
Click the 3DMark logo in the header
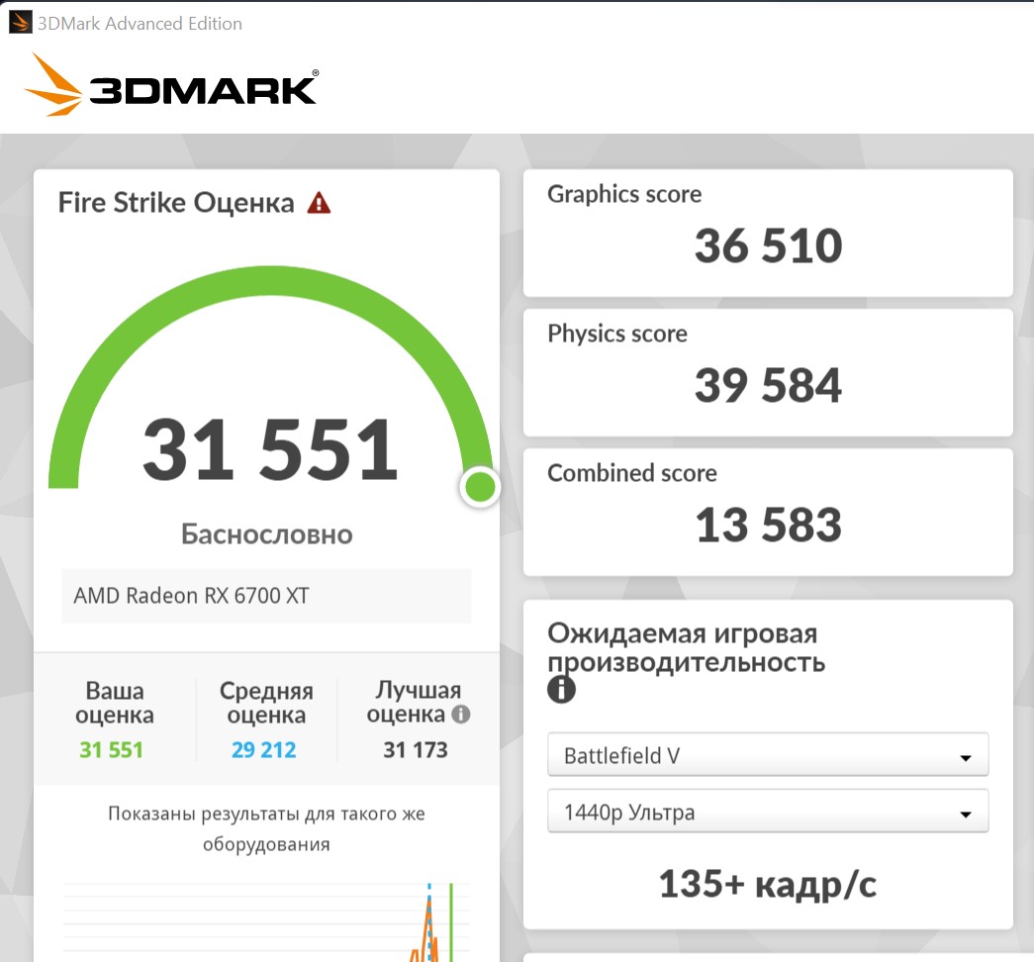pos(171,85)
